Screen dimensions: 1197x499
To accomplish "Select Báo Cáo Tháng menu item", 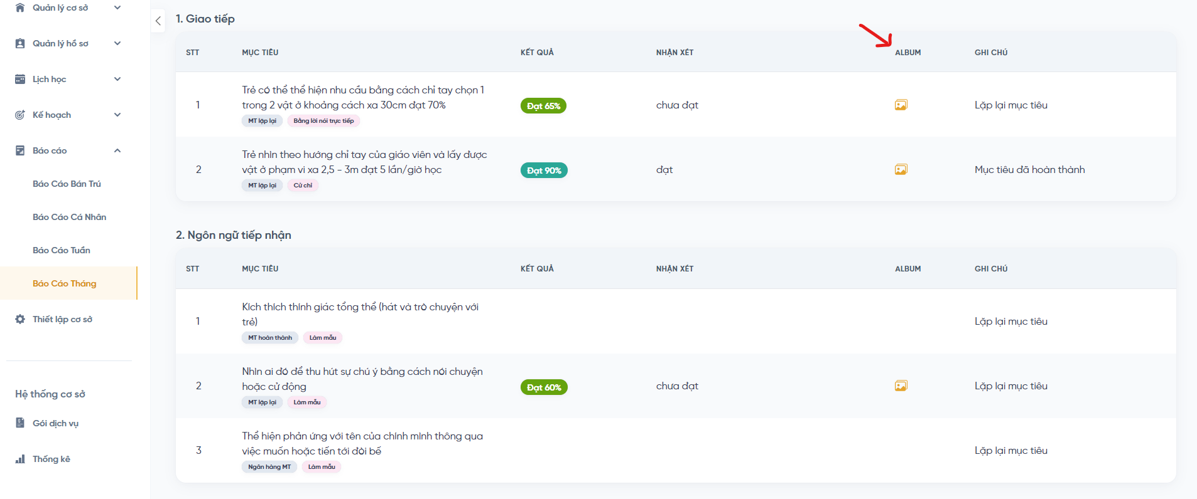I will (x=64, y=283).
